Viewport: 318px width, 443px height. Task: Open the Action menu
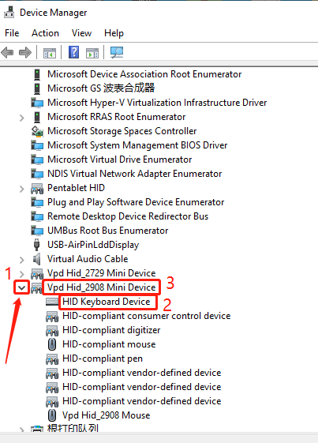pos(45,33)
